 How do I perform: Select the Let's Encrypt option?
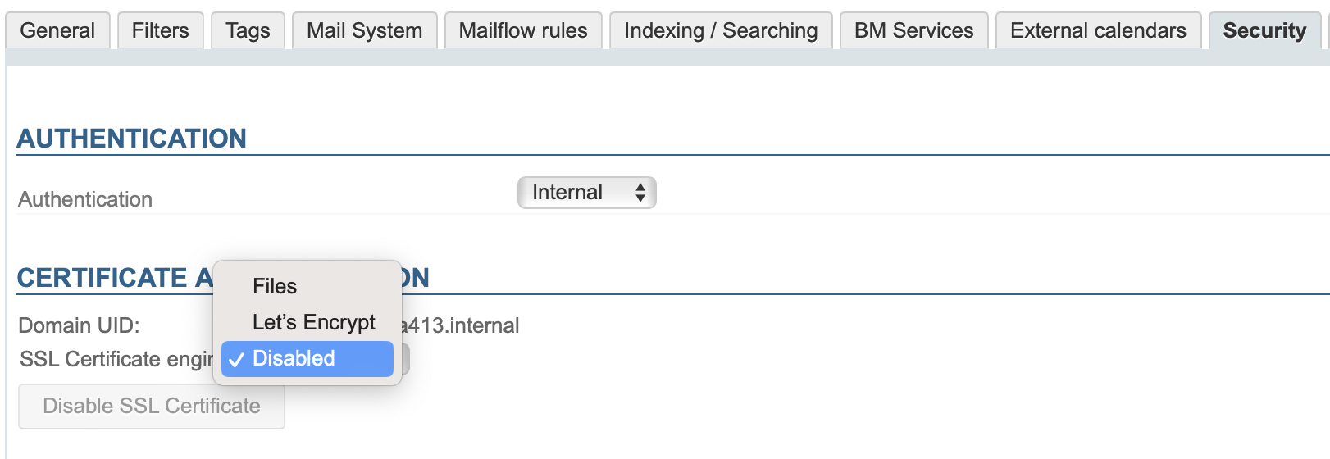(x=313, y=322)
